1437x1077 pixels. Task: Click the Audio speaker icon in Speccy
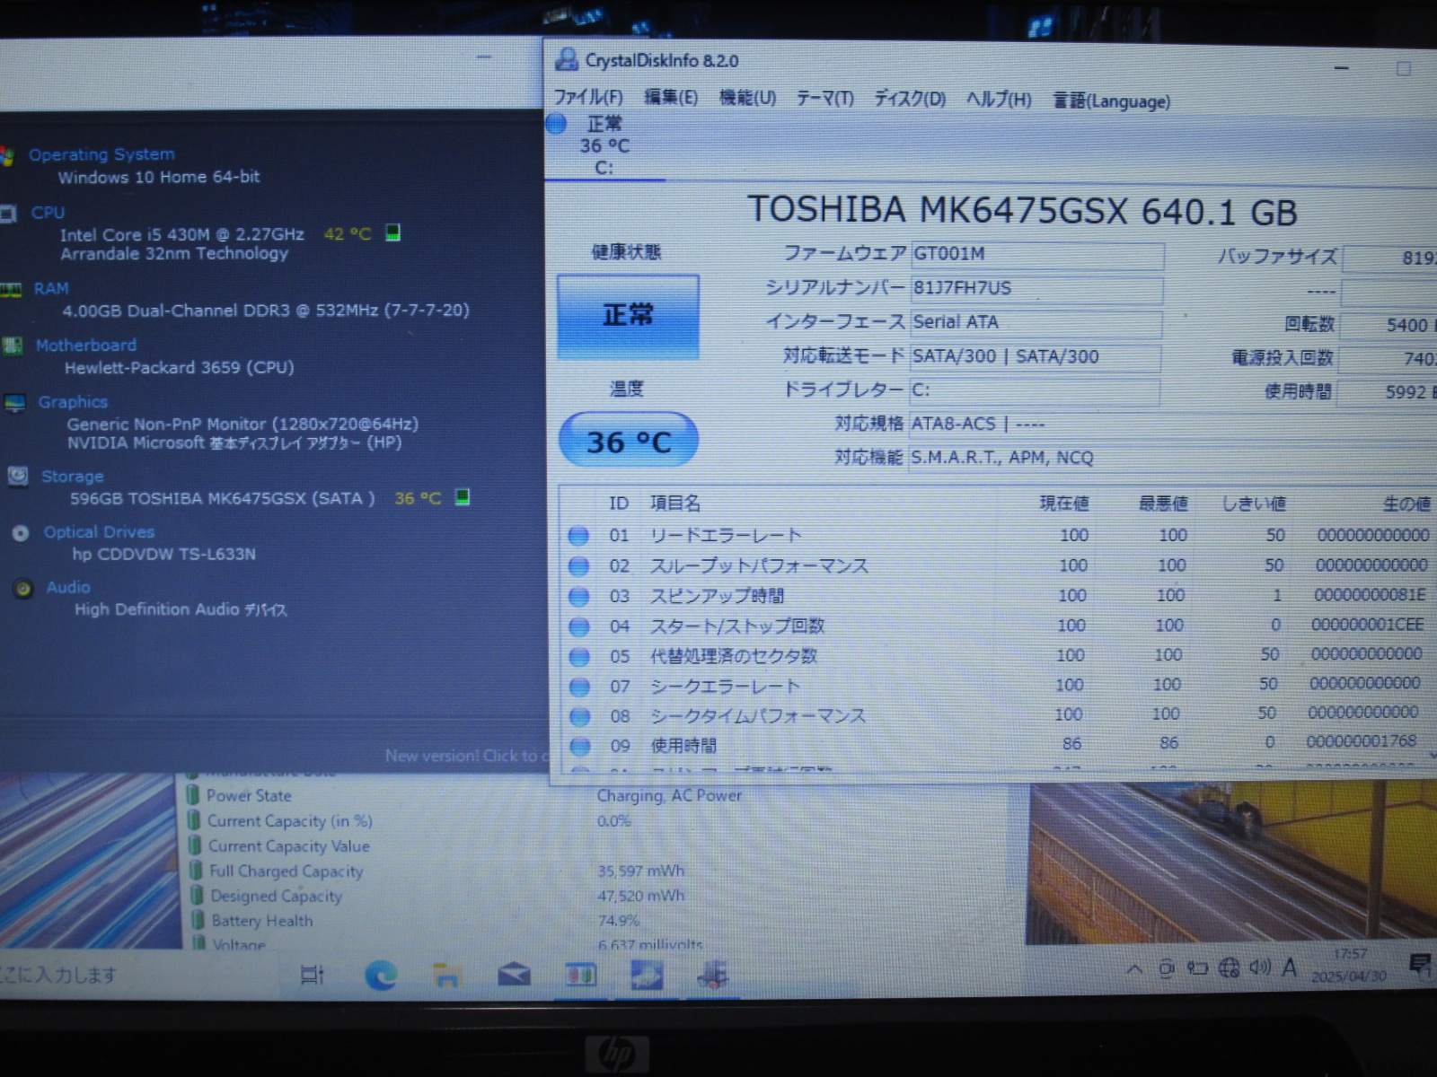[x=23, y=589]
